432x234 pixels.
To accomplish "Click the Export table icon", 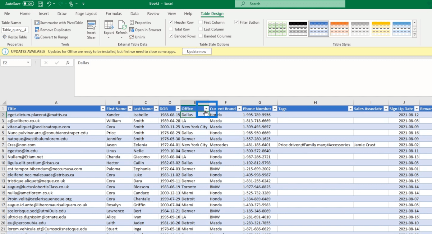I will point(109,25).
